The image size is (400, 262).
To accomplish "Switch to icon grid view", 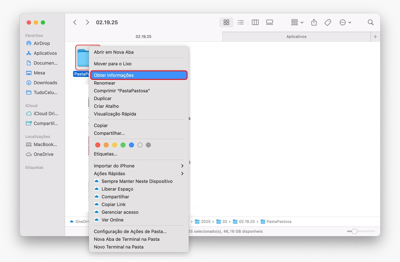I will (226, 22).
